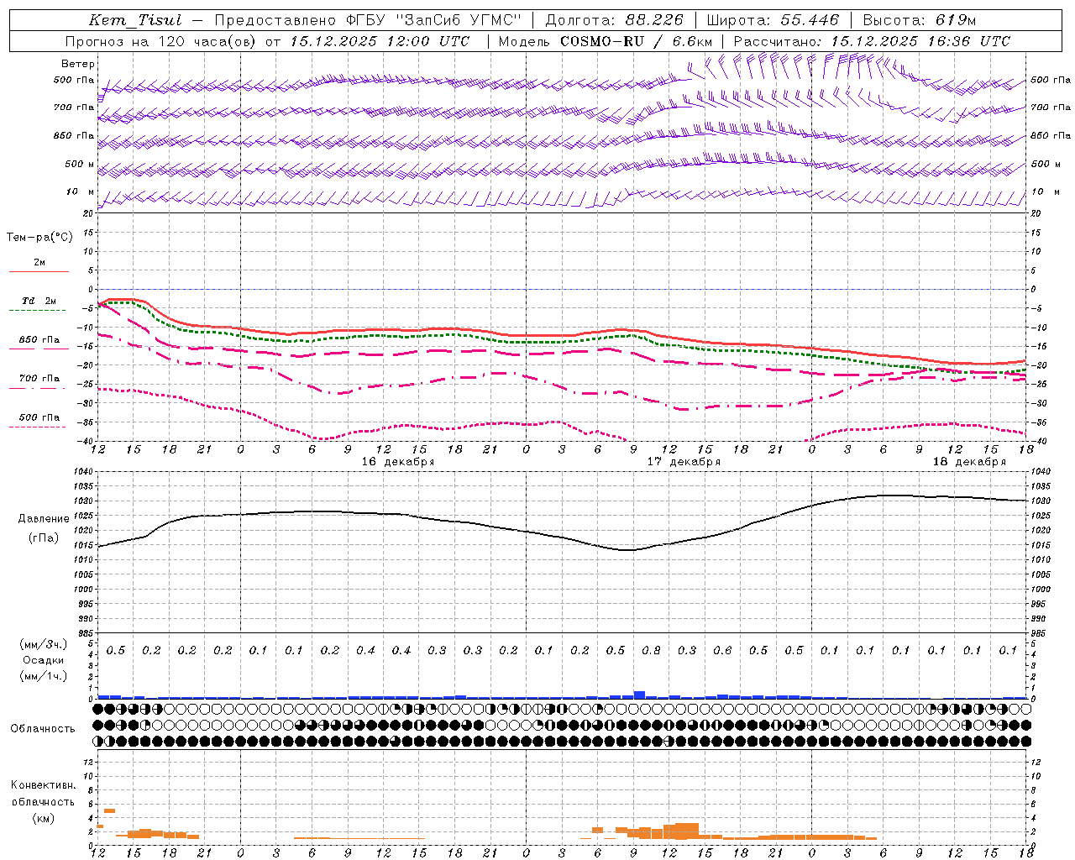The width and height of the screenshot is (1075, 860).
Task: Click the 0.8 precipitation value
Action: pos(651,650)
